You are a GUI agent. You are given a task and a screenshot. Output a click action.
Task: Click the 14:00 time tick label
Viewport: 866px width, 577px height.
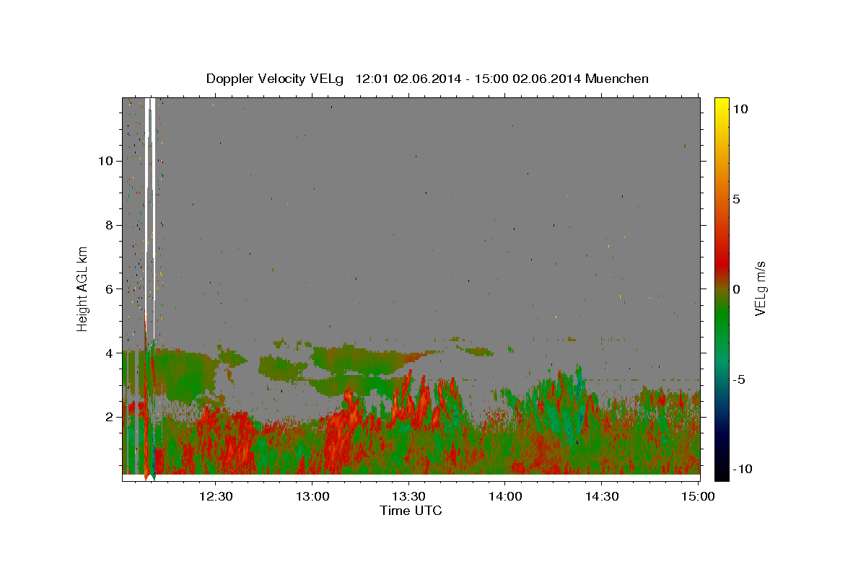[504, 496]
